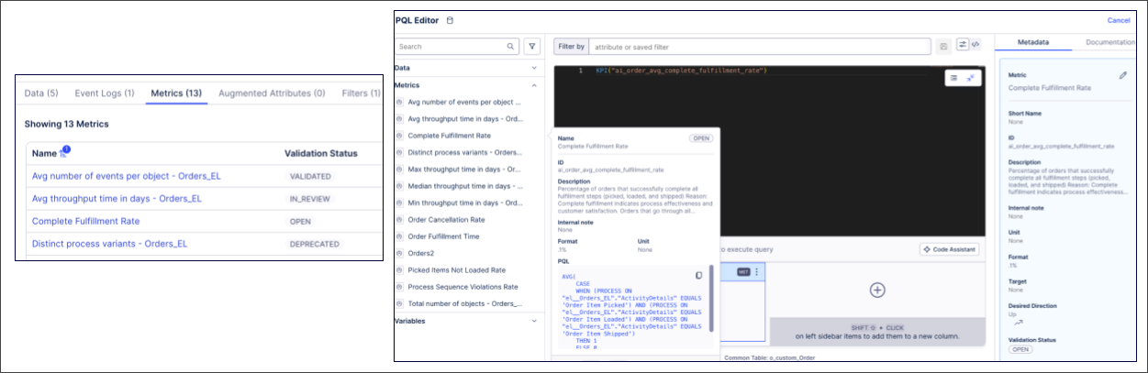Image resolution: width=1148 pixels, height=373 pixels.
Task: Click the search magnifier icon in sidebar
Action: 511,46
